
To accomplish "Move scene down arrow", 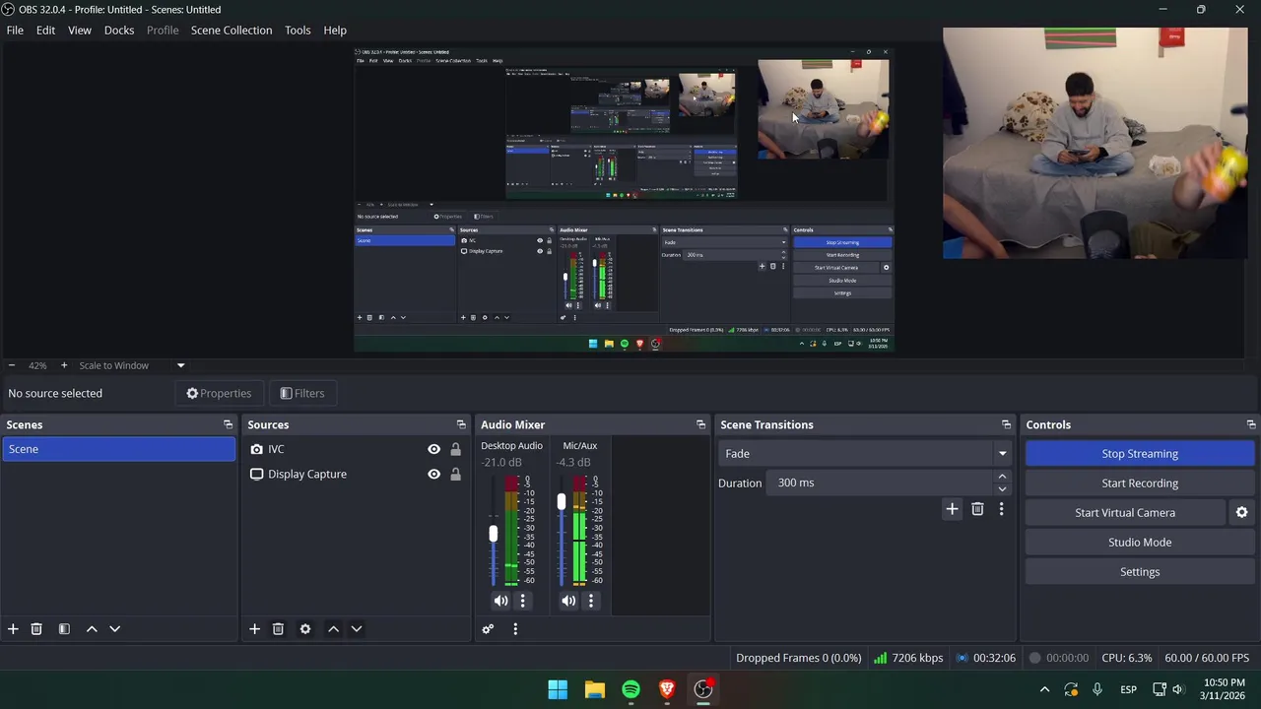I will [114, 628].
